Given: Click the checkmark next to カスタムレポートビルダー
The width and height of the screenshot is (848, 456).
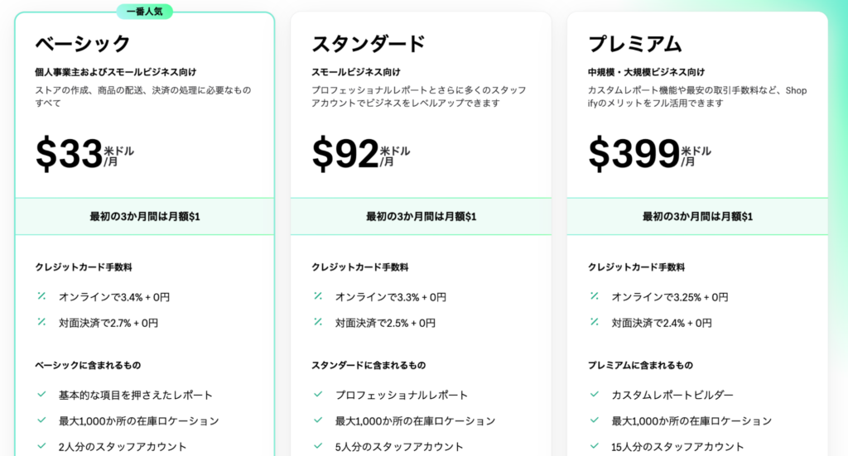Looking at the screenshot, I should (595, 395).
